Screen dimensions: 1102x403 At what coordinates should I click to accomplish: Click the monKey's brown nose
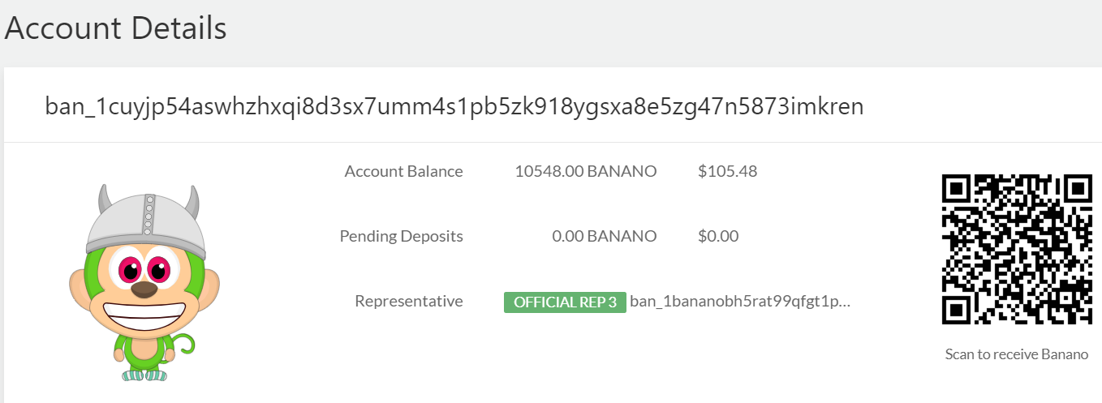[x=144, y=289]
